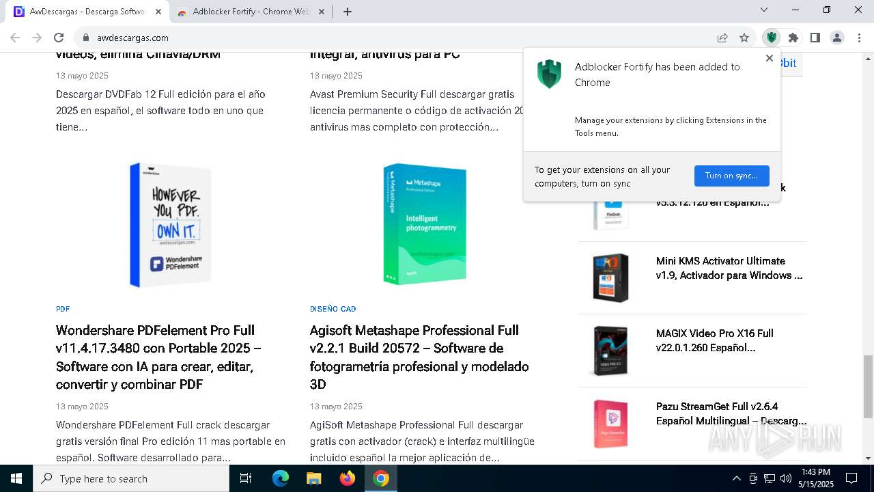
Task: Click the Wondershare PDFelement article excerpt text
Action: pyautogui.click(x=171, y=441)
